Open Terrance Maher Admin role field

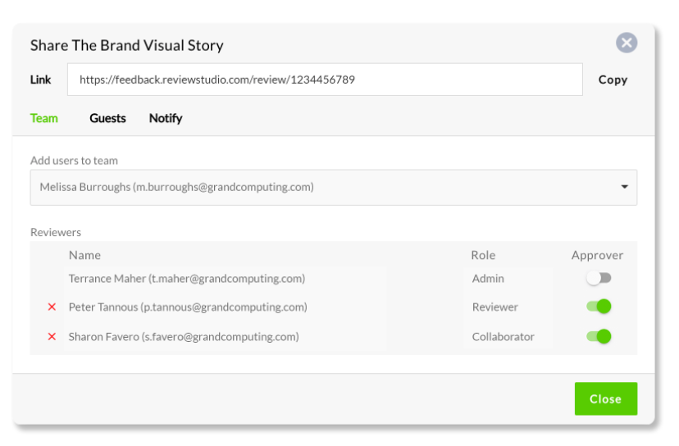(508, 278)
